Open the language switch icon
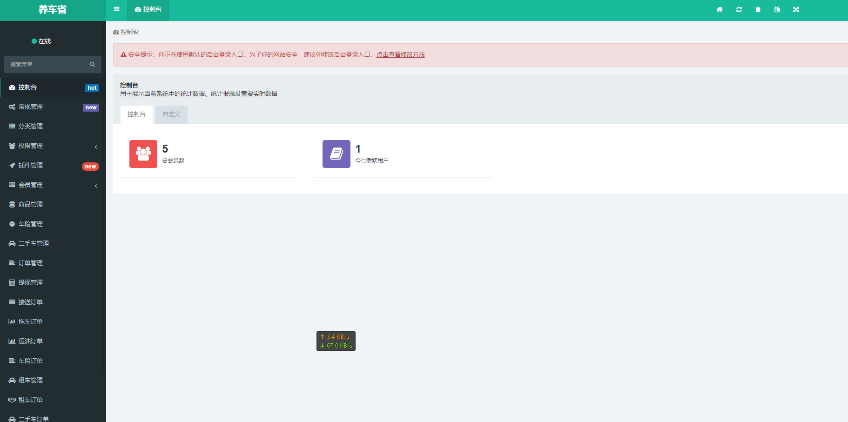 tap(777, 9)
